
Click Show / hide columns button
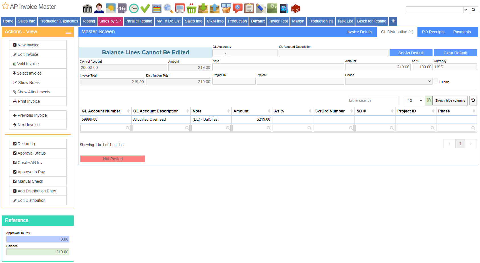(x=450, y=100)
